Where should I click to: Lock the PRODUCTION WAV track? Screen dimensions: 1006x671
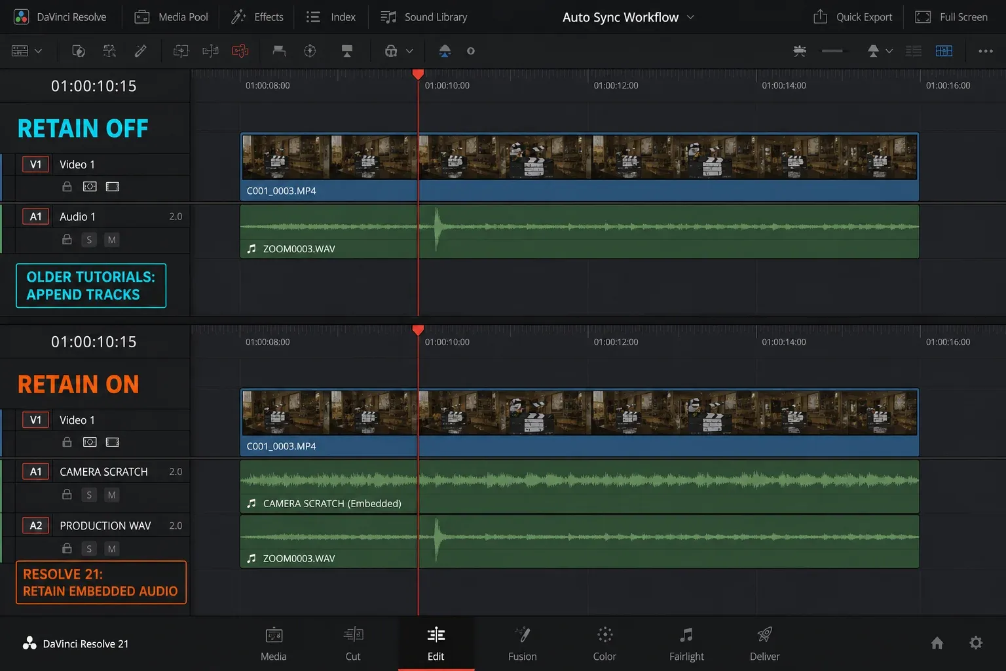67,548
